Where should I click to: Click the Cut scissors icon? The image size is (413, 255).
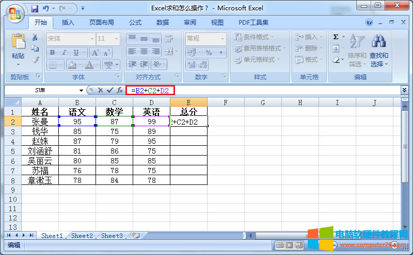(x=35, y=37)
